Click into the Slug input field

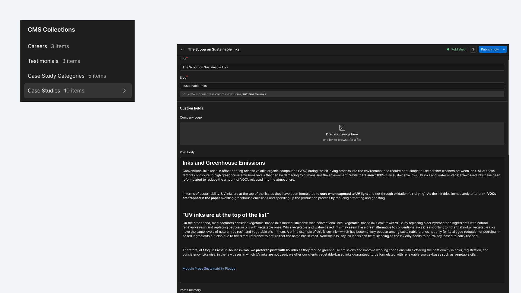342,86
